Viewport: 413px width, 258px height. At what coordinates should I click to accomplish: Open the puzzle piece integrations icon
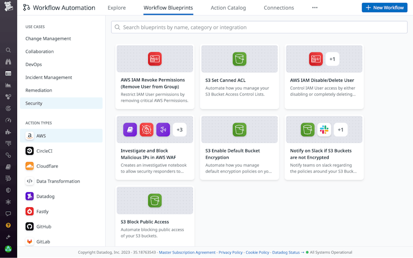(x=8, y=132)
